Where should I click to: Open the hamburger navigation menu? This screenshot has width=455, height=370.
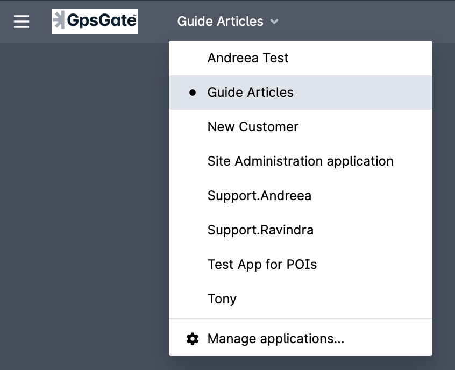click(x=21, y=22)
